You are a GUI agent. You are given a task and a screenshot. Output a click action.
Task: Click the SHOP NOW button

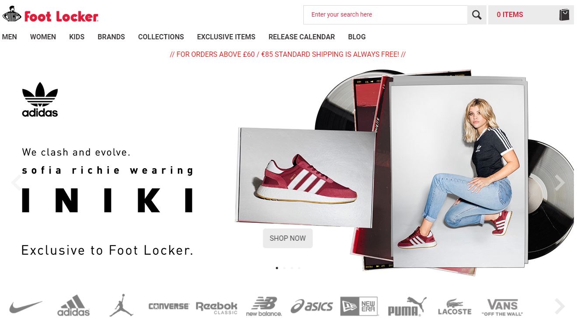[x=288, y=238]
